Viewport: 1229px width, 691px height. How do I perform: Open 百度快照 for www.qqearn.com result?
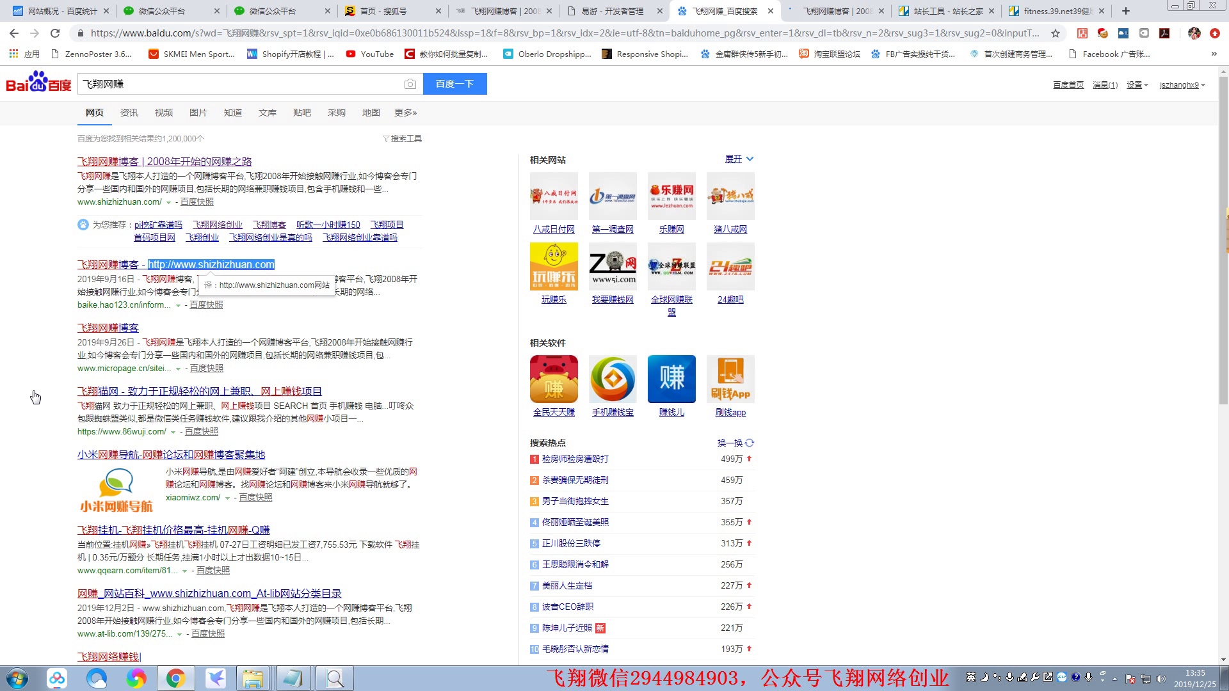(213, 571)
